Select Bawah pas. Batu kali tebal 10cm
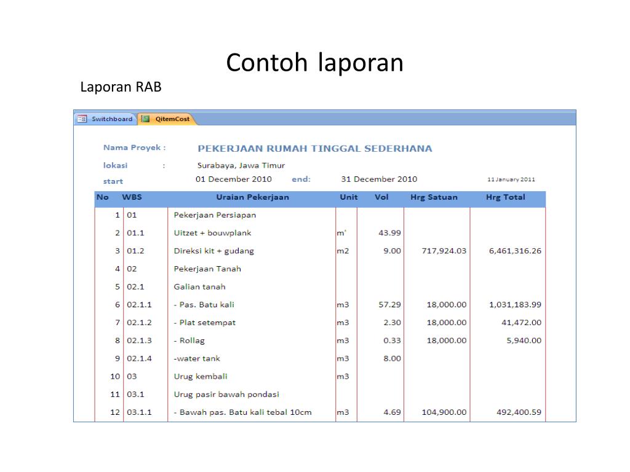The width and height of the screenshot is (630, 472). tap(242, 412)
